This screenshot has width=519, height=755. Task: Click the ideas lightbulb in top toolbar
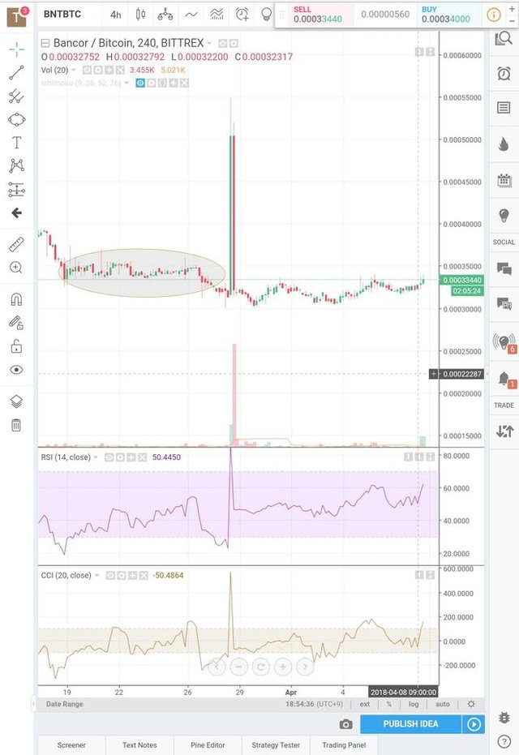click(266, 15)
